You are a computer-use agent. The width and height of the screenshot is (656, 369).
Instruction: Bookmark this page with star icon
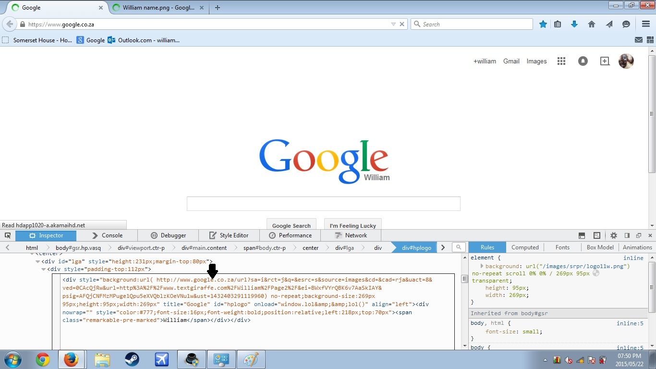point(543,24)
